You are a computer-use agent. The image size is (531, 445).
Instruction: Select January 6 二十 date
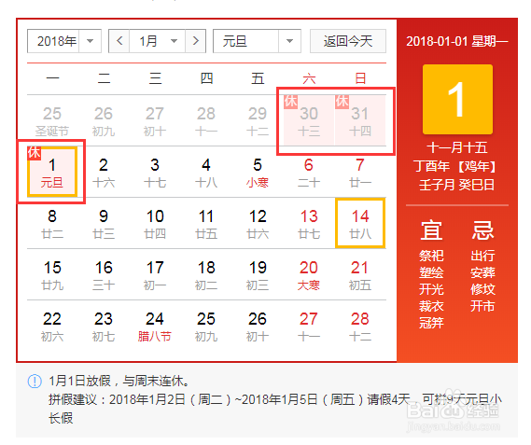tap(309, 172)
